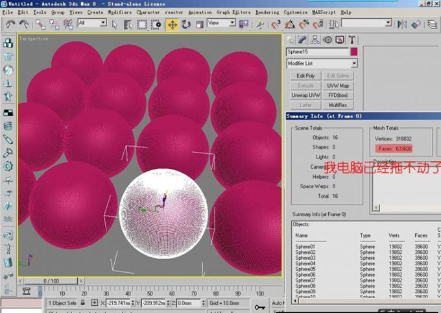Expand the Modifier List dropdown

click(x=353, y=64)
